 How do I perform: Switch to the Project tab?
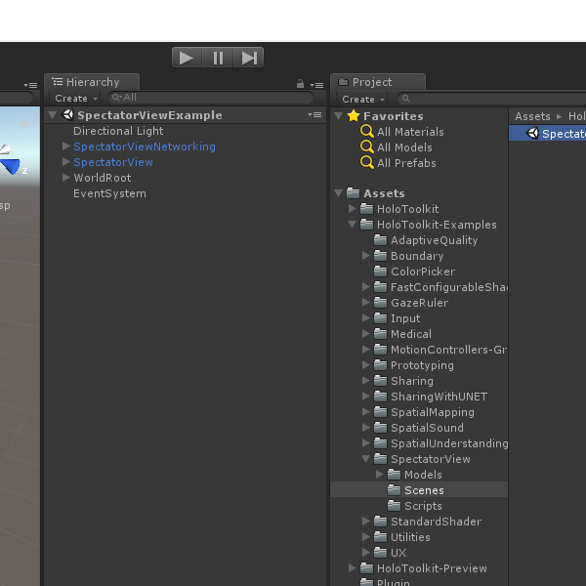(x=378, y=82)
